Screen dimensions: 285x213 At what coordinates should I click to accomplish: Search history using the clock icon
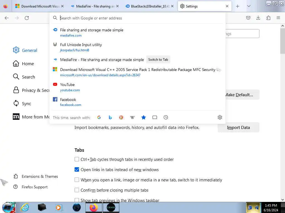click(166, 117)
